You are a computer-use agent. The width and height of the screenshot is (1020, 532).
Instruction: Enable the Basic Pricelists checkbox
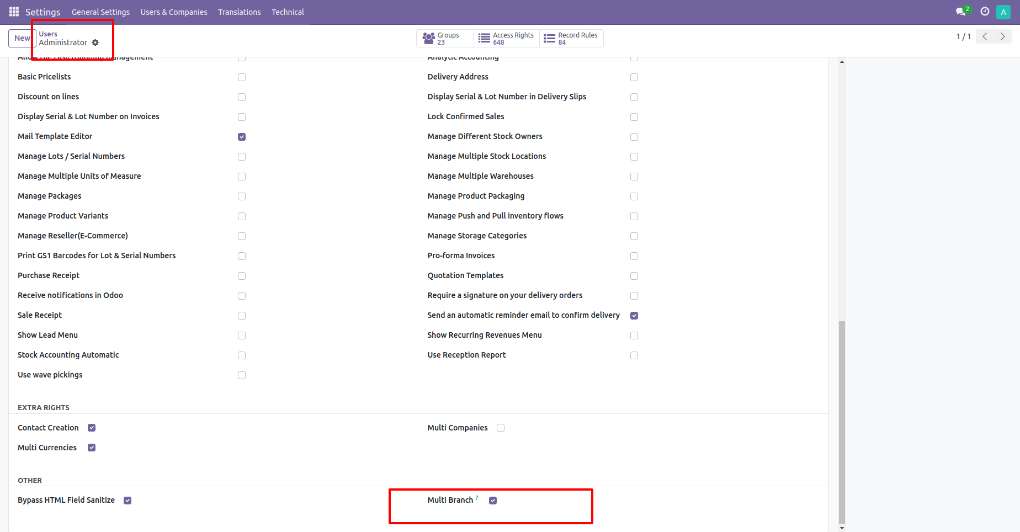click(x=241, y=77)
